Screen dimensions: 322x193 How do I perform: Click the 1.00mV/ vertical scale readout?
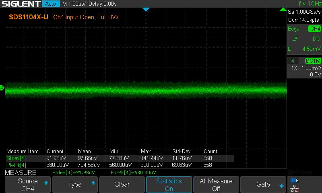point(311,68)
